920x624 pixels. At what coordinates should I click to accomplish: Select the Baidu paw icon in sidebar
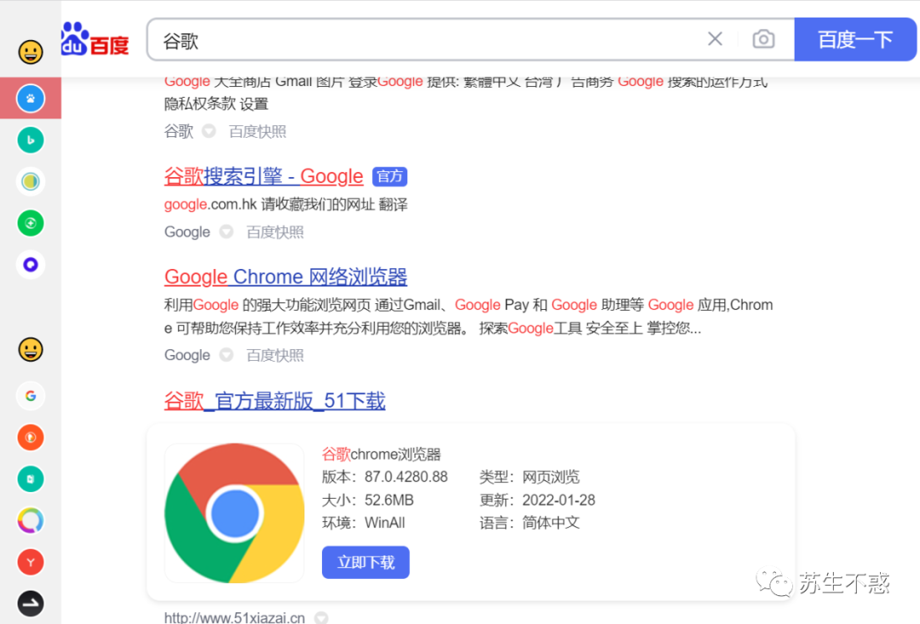coord(31,99)
